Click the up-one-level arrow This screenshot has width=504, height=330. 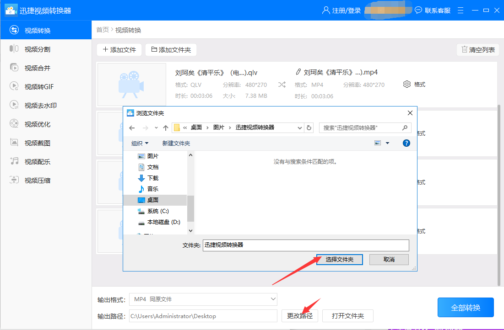166,128
